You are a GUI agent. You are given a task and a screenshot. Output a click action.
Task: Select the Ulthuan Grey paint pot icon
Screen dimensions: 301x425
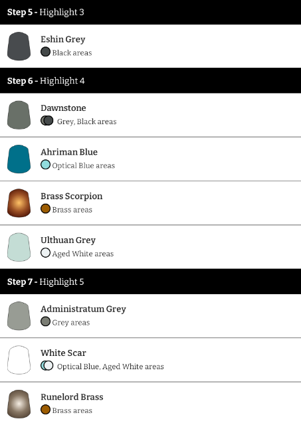(x=19, y=247)
